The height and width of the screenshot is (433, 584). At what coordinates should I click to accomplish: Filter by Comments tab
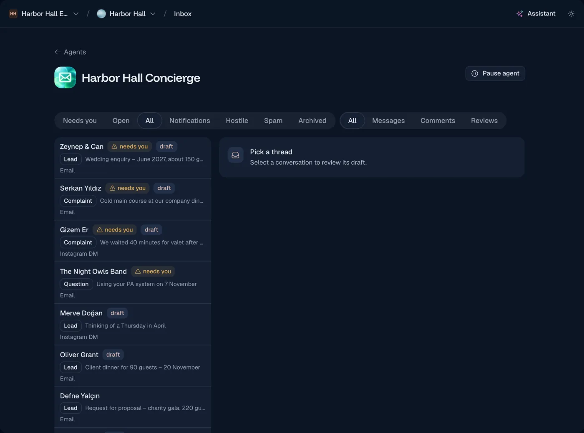[438, 121]
